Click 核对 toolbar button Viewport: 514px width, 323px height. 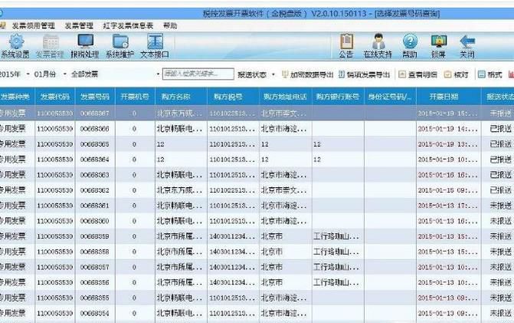[457, 74]
